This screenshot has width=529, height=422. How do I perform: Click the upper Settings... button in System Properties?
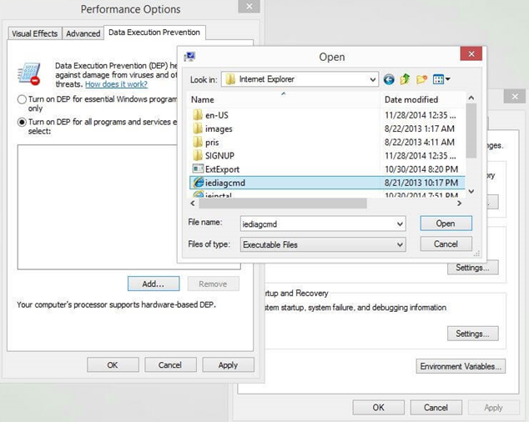(x=472, y=268)
